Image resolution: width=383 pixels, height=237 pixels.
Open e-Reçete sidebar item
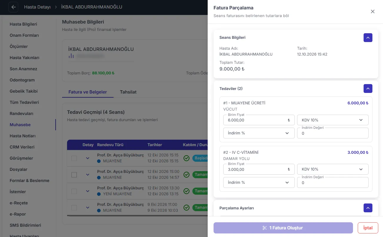click(19, 203)
